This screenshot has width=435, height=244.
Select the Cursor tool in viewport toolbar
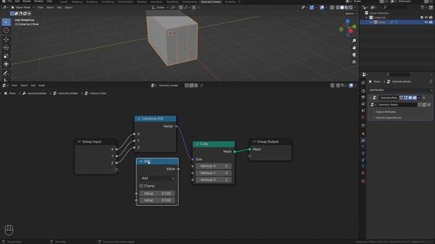pos(6,30)
